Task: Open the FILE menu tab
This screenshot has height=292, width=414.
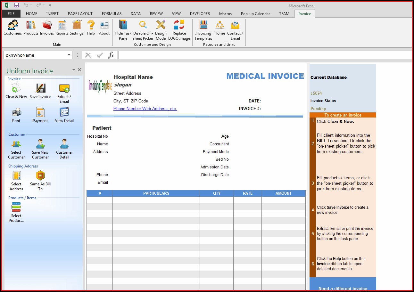Action: coord(11,14)
